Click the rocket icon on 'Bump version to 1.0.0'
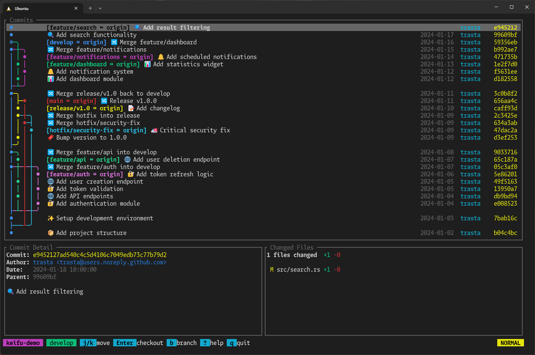The width and height of the screenshot is (535, 355). (x=50, y=137)
